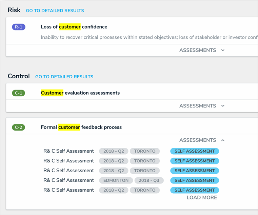258x215 pixels.
Task: Open Control detailed results link
Action: pos(64,77)
